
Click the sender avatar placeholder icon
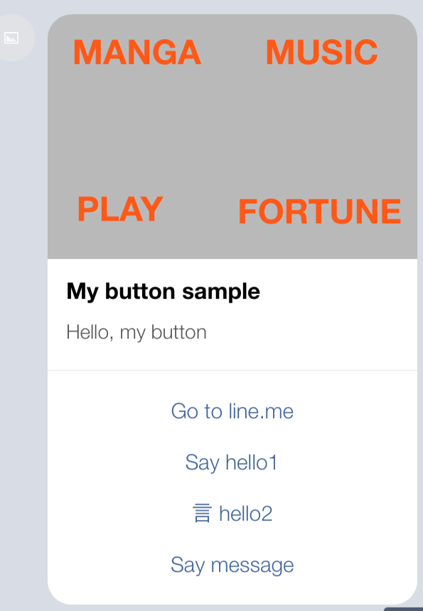click(11, 38)
